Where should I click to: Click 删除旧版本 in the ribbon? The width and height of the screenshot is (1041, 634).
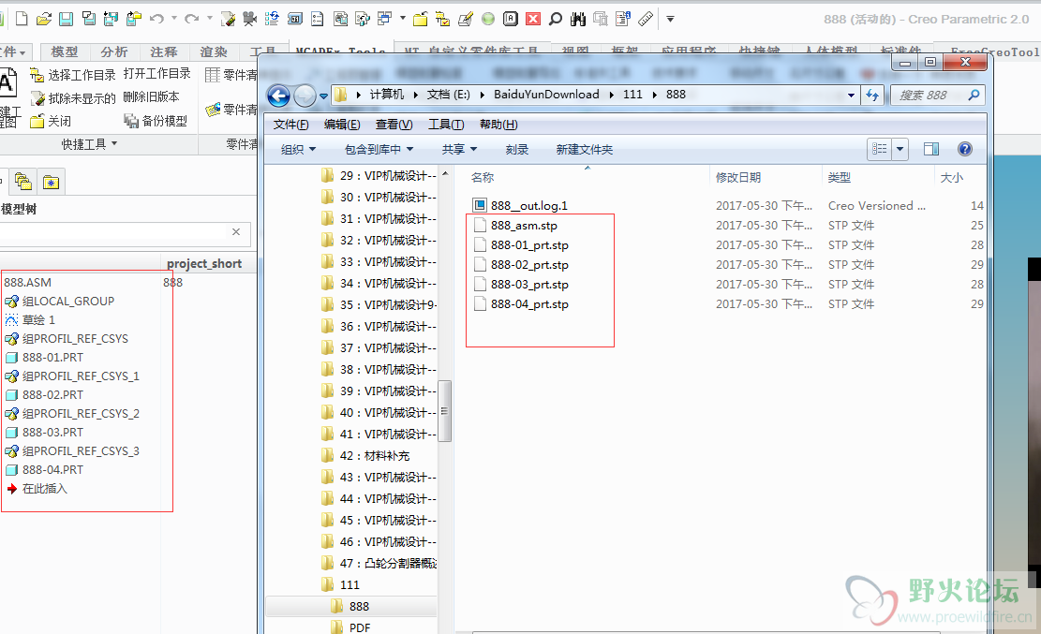(152, 96)
